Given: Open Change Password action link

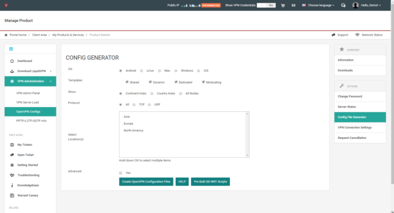Looking at the screenshot, I should point(360,96).
